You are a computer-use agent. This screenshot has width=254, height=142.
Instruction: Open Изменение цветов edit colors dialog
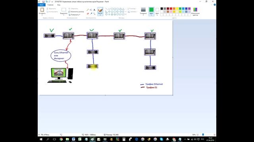click(x=195, y=11)
